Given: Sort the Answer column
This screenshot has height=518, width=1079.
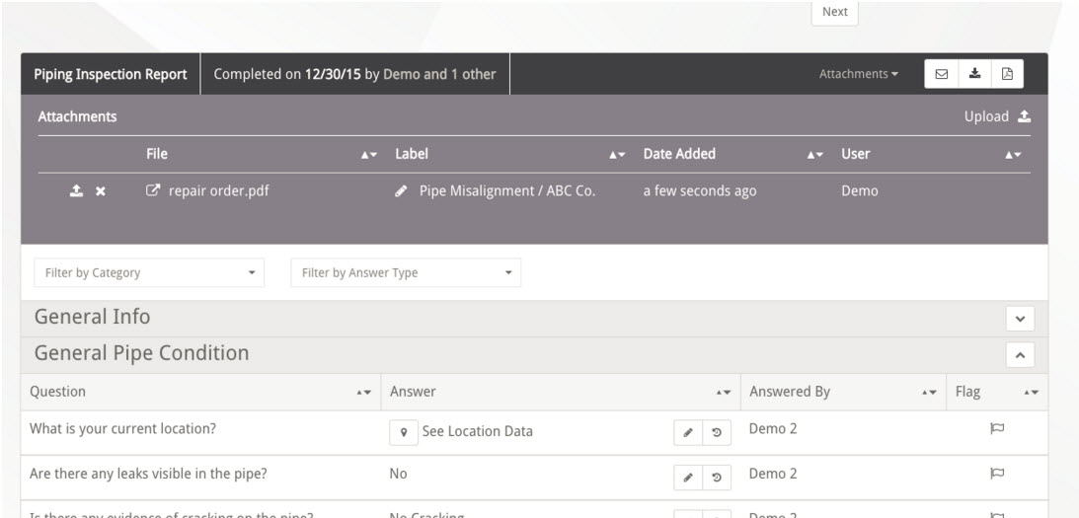Looking at the screenshot, I should pos(723,392).
